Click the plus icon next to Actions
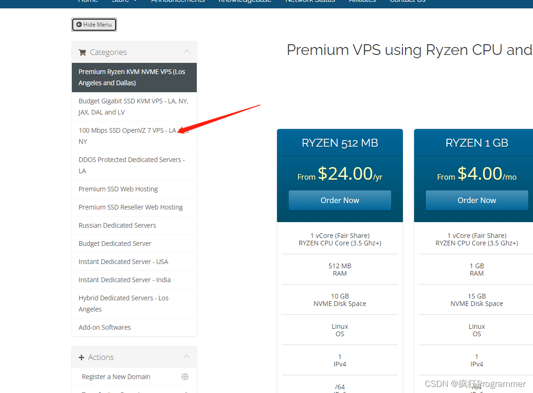 [82, 357]
